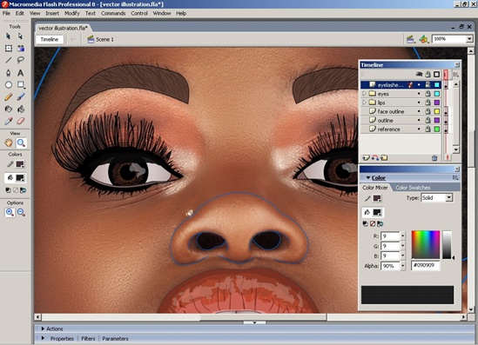Click the Scene 1 label
Screen dimensions: 478x345
[104, 40]
